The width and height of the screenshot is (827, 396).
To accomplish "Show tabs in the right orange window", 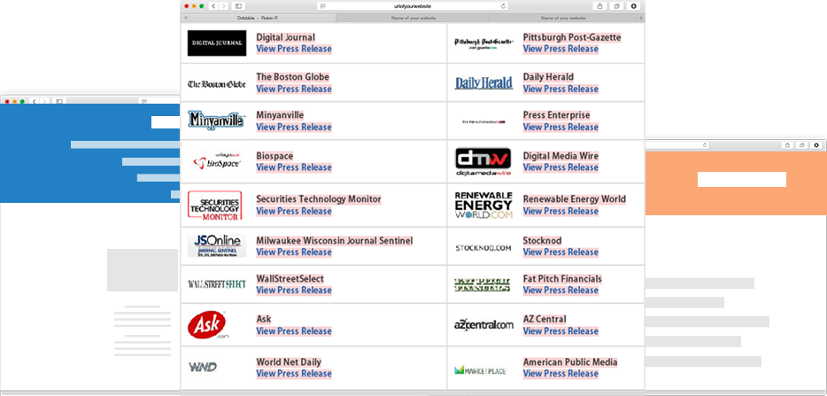I will [x=801, y=145].
